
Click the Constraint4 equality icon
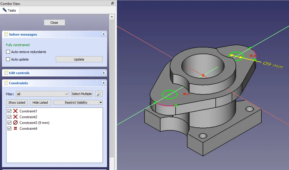point(15,129)
